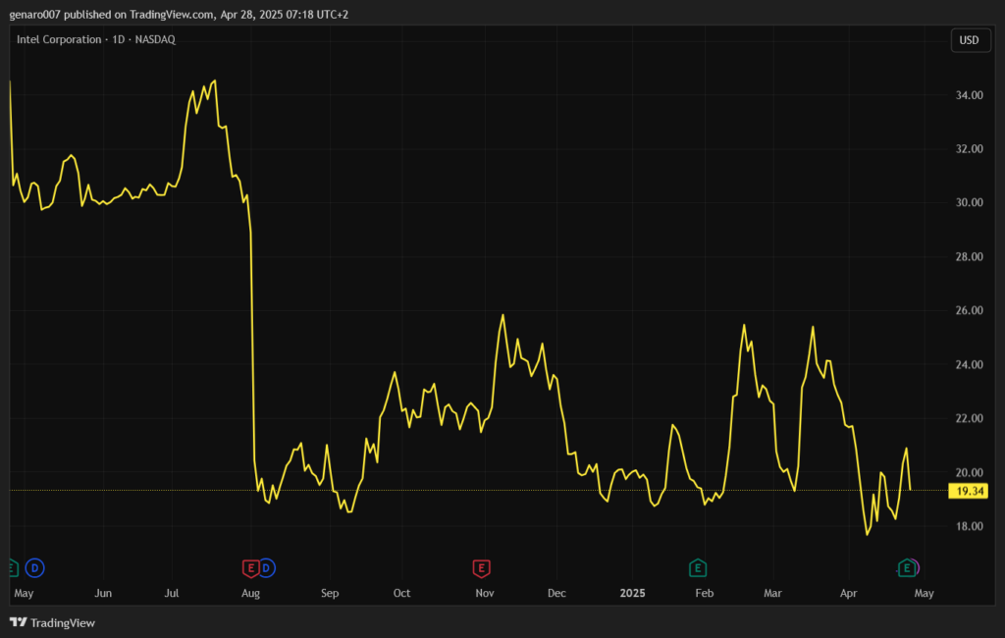This screenshot has width=1005, height=638.
Task: Click the 2025 label on the time axis
Action: click(632, 594)
